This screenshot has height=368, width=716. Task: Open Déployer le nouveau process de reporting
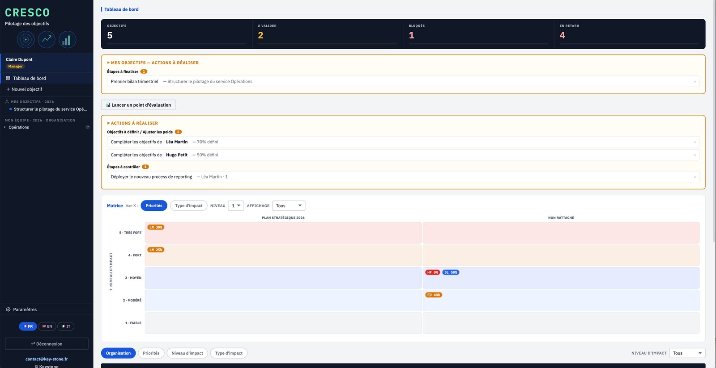click(403, 177)
